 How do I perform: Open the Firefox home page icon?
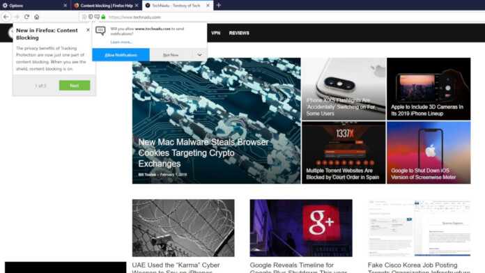(37, 17)
